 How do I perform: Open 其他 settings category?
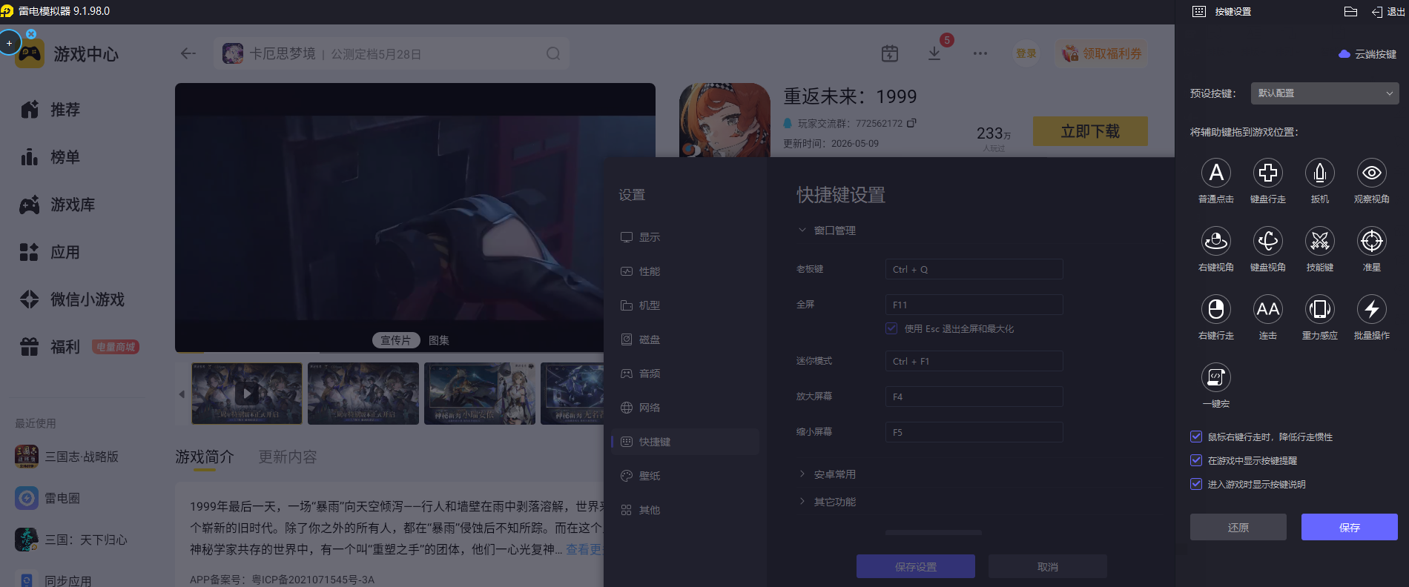click(684, 510)
